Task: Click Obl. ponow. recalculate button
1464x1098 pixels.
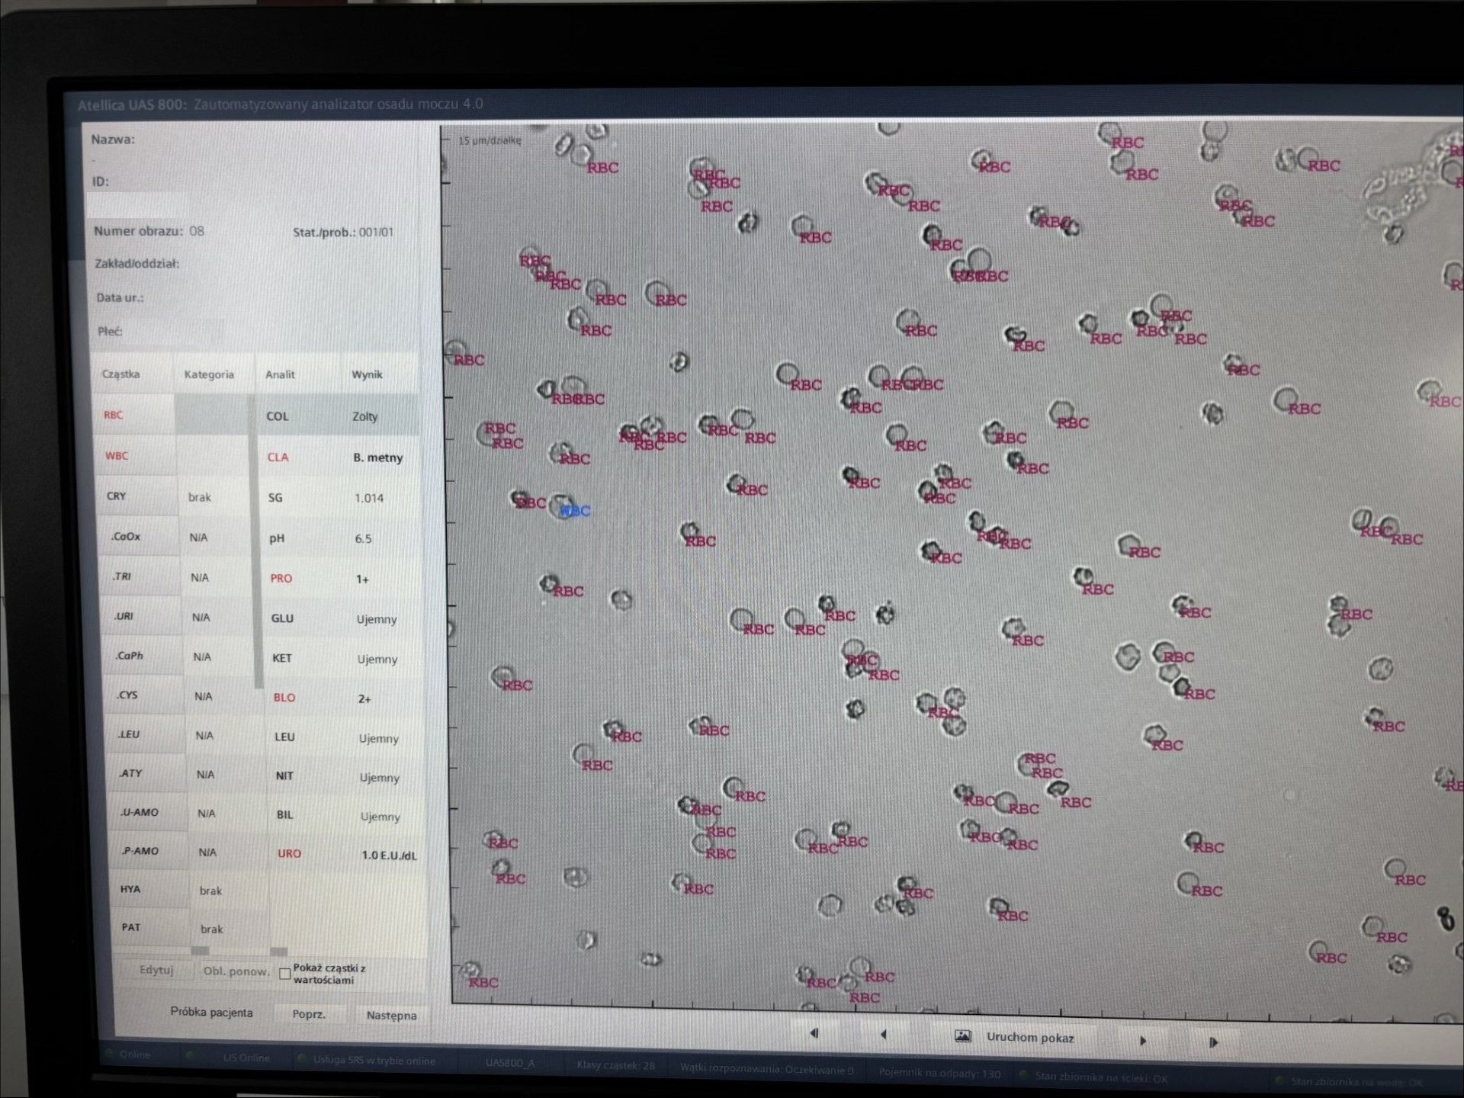Action: coord(236,971)
